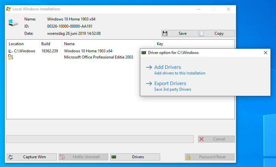Sort the list by the Build column
276x167 pixels.
(50, 44)
